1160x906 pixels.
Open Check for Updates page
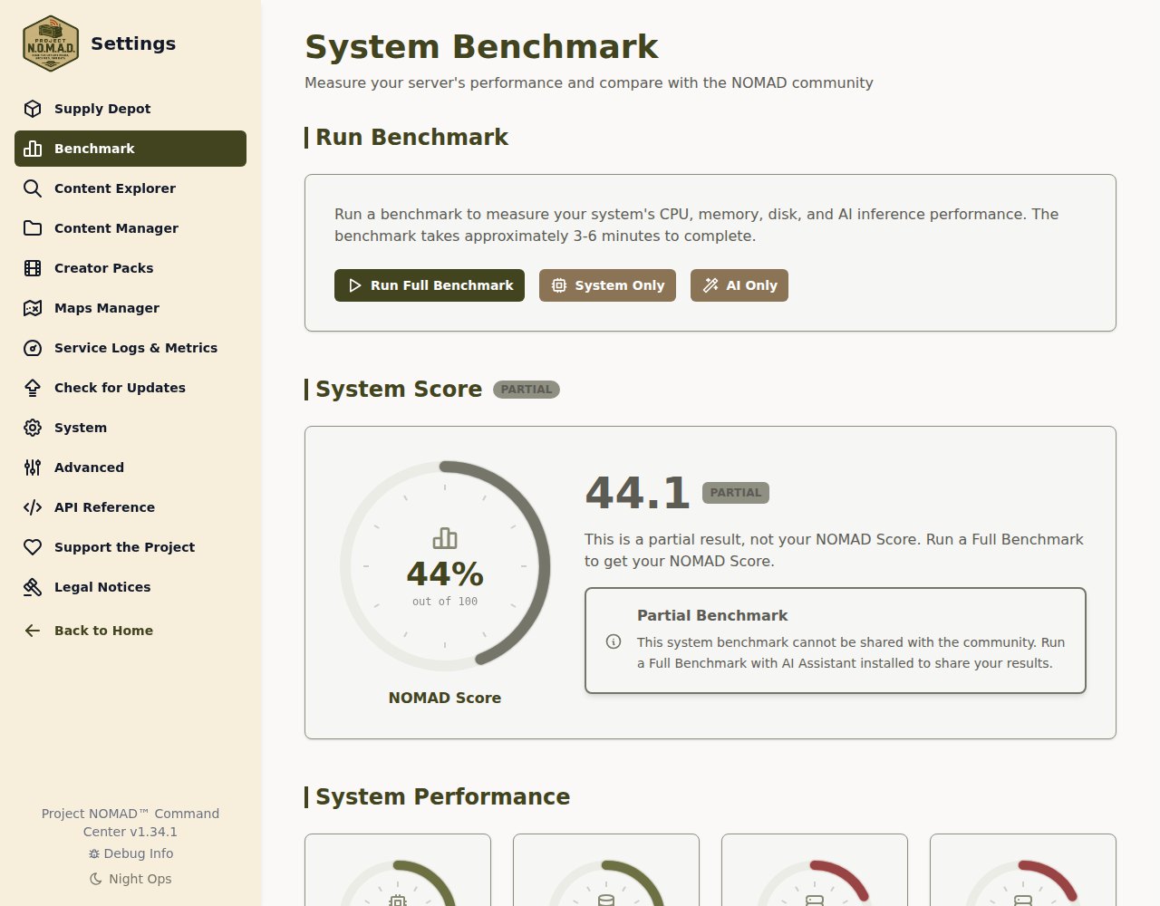pyautogui.click(x=130, y=388)
